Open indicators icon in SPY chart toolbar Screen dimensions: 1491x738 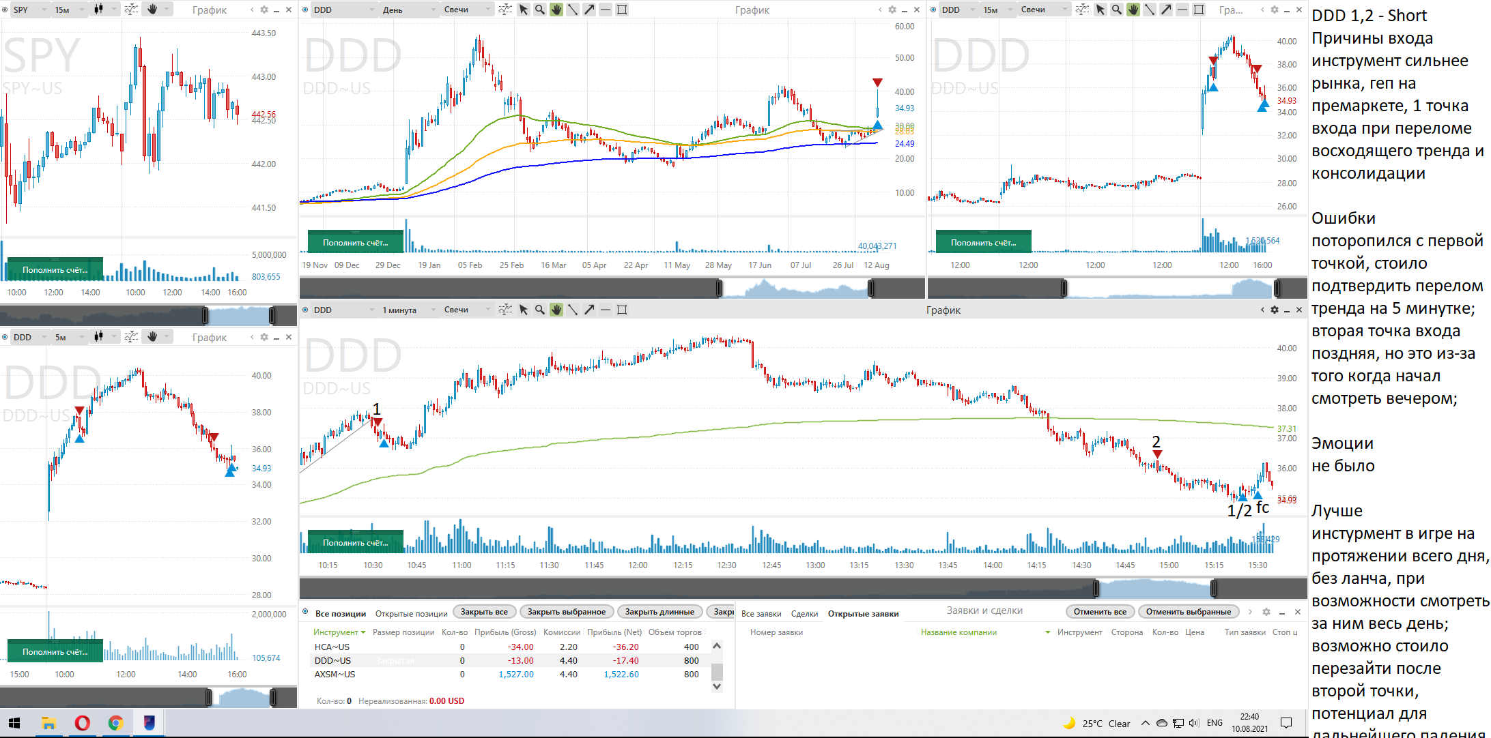pyautogui.click(x=131, y=10)
